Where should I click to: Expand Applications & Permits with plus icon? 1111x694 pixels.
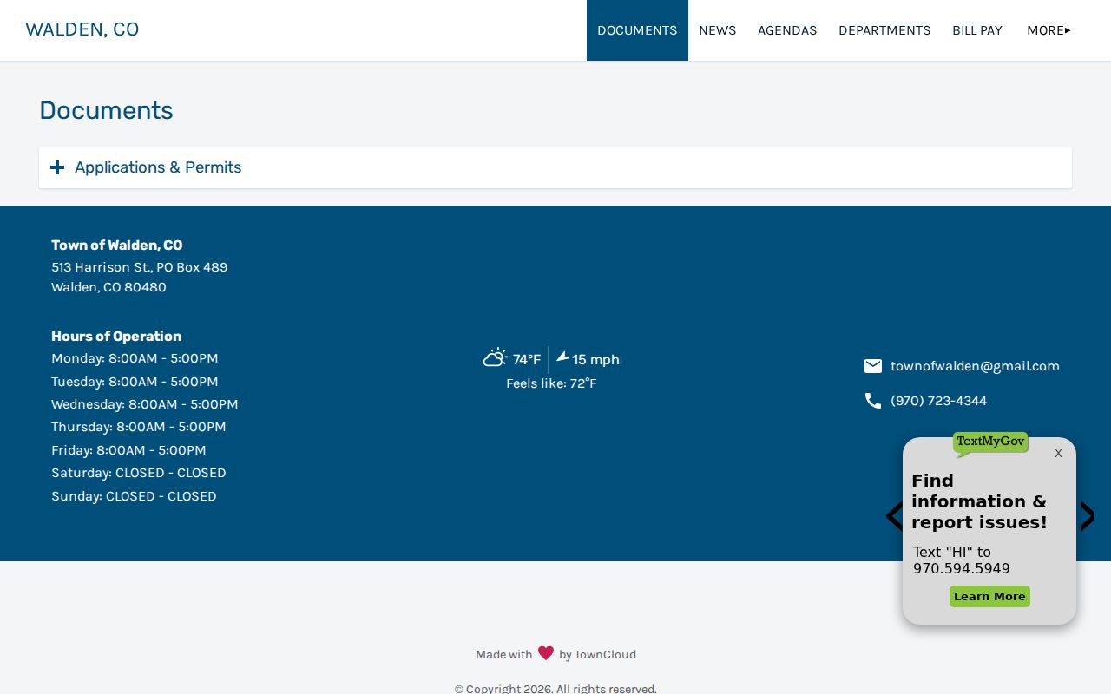coord(57,167)
